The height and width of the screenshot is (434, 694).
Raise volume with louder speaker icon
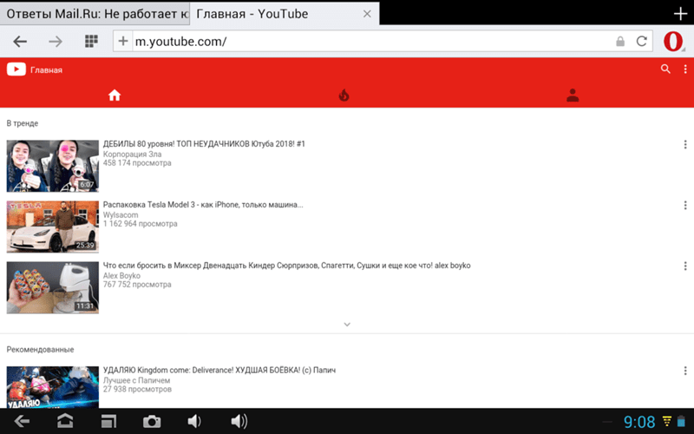pos(239,421)
